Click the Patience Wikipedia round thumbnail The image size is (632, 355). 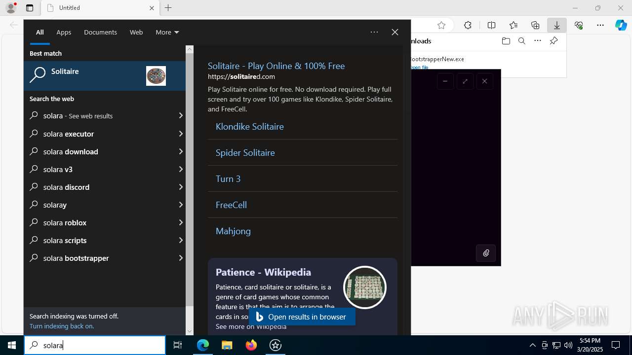tap(365, 287)
